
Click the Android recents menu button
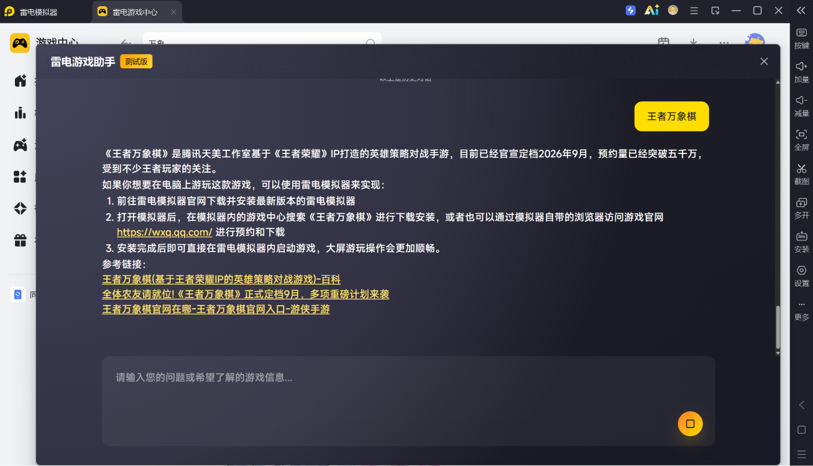802,454
